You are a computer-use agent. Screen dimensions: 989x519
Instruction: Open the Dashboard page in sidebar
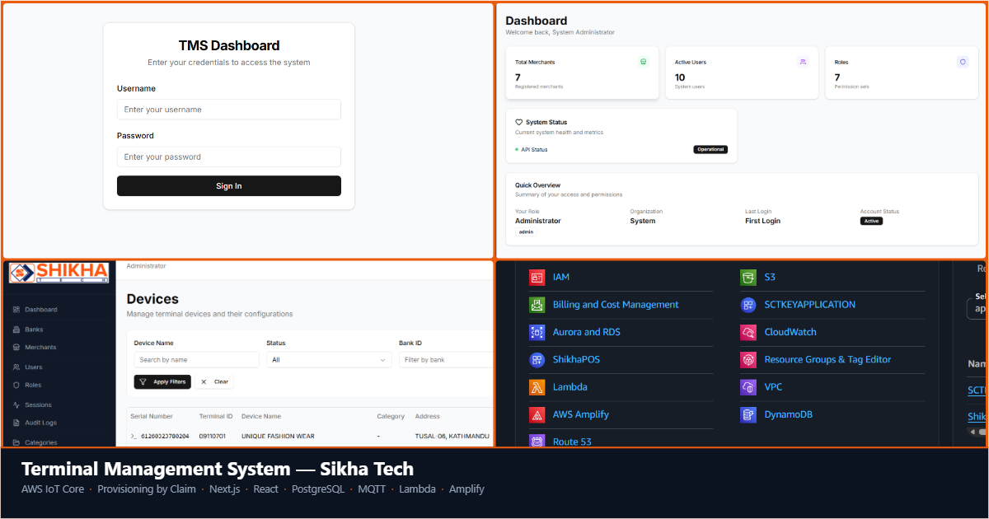pos(41,310)
